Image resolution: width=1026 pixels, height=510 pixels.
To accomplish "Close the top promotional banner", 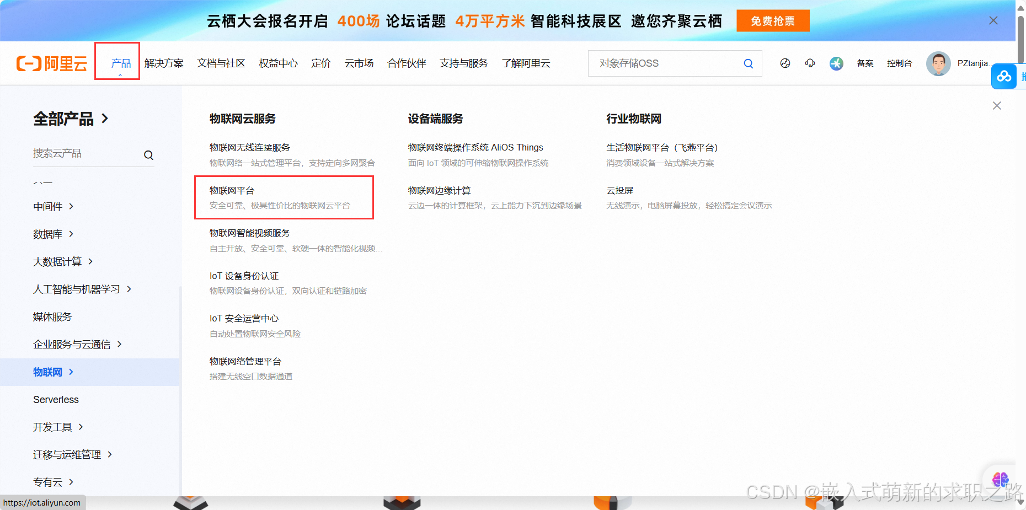I will [x=993, y=20].
